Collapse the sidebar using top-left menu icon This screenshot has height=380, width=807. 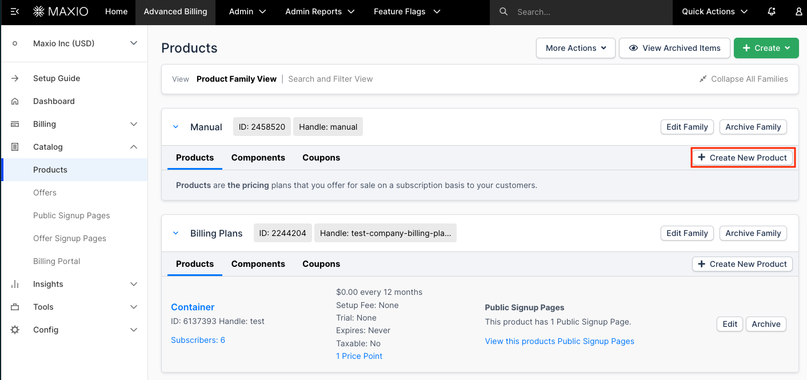point(15,11)
